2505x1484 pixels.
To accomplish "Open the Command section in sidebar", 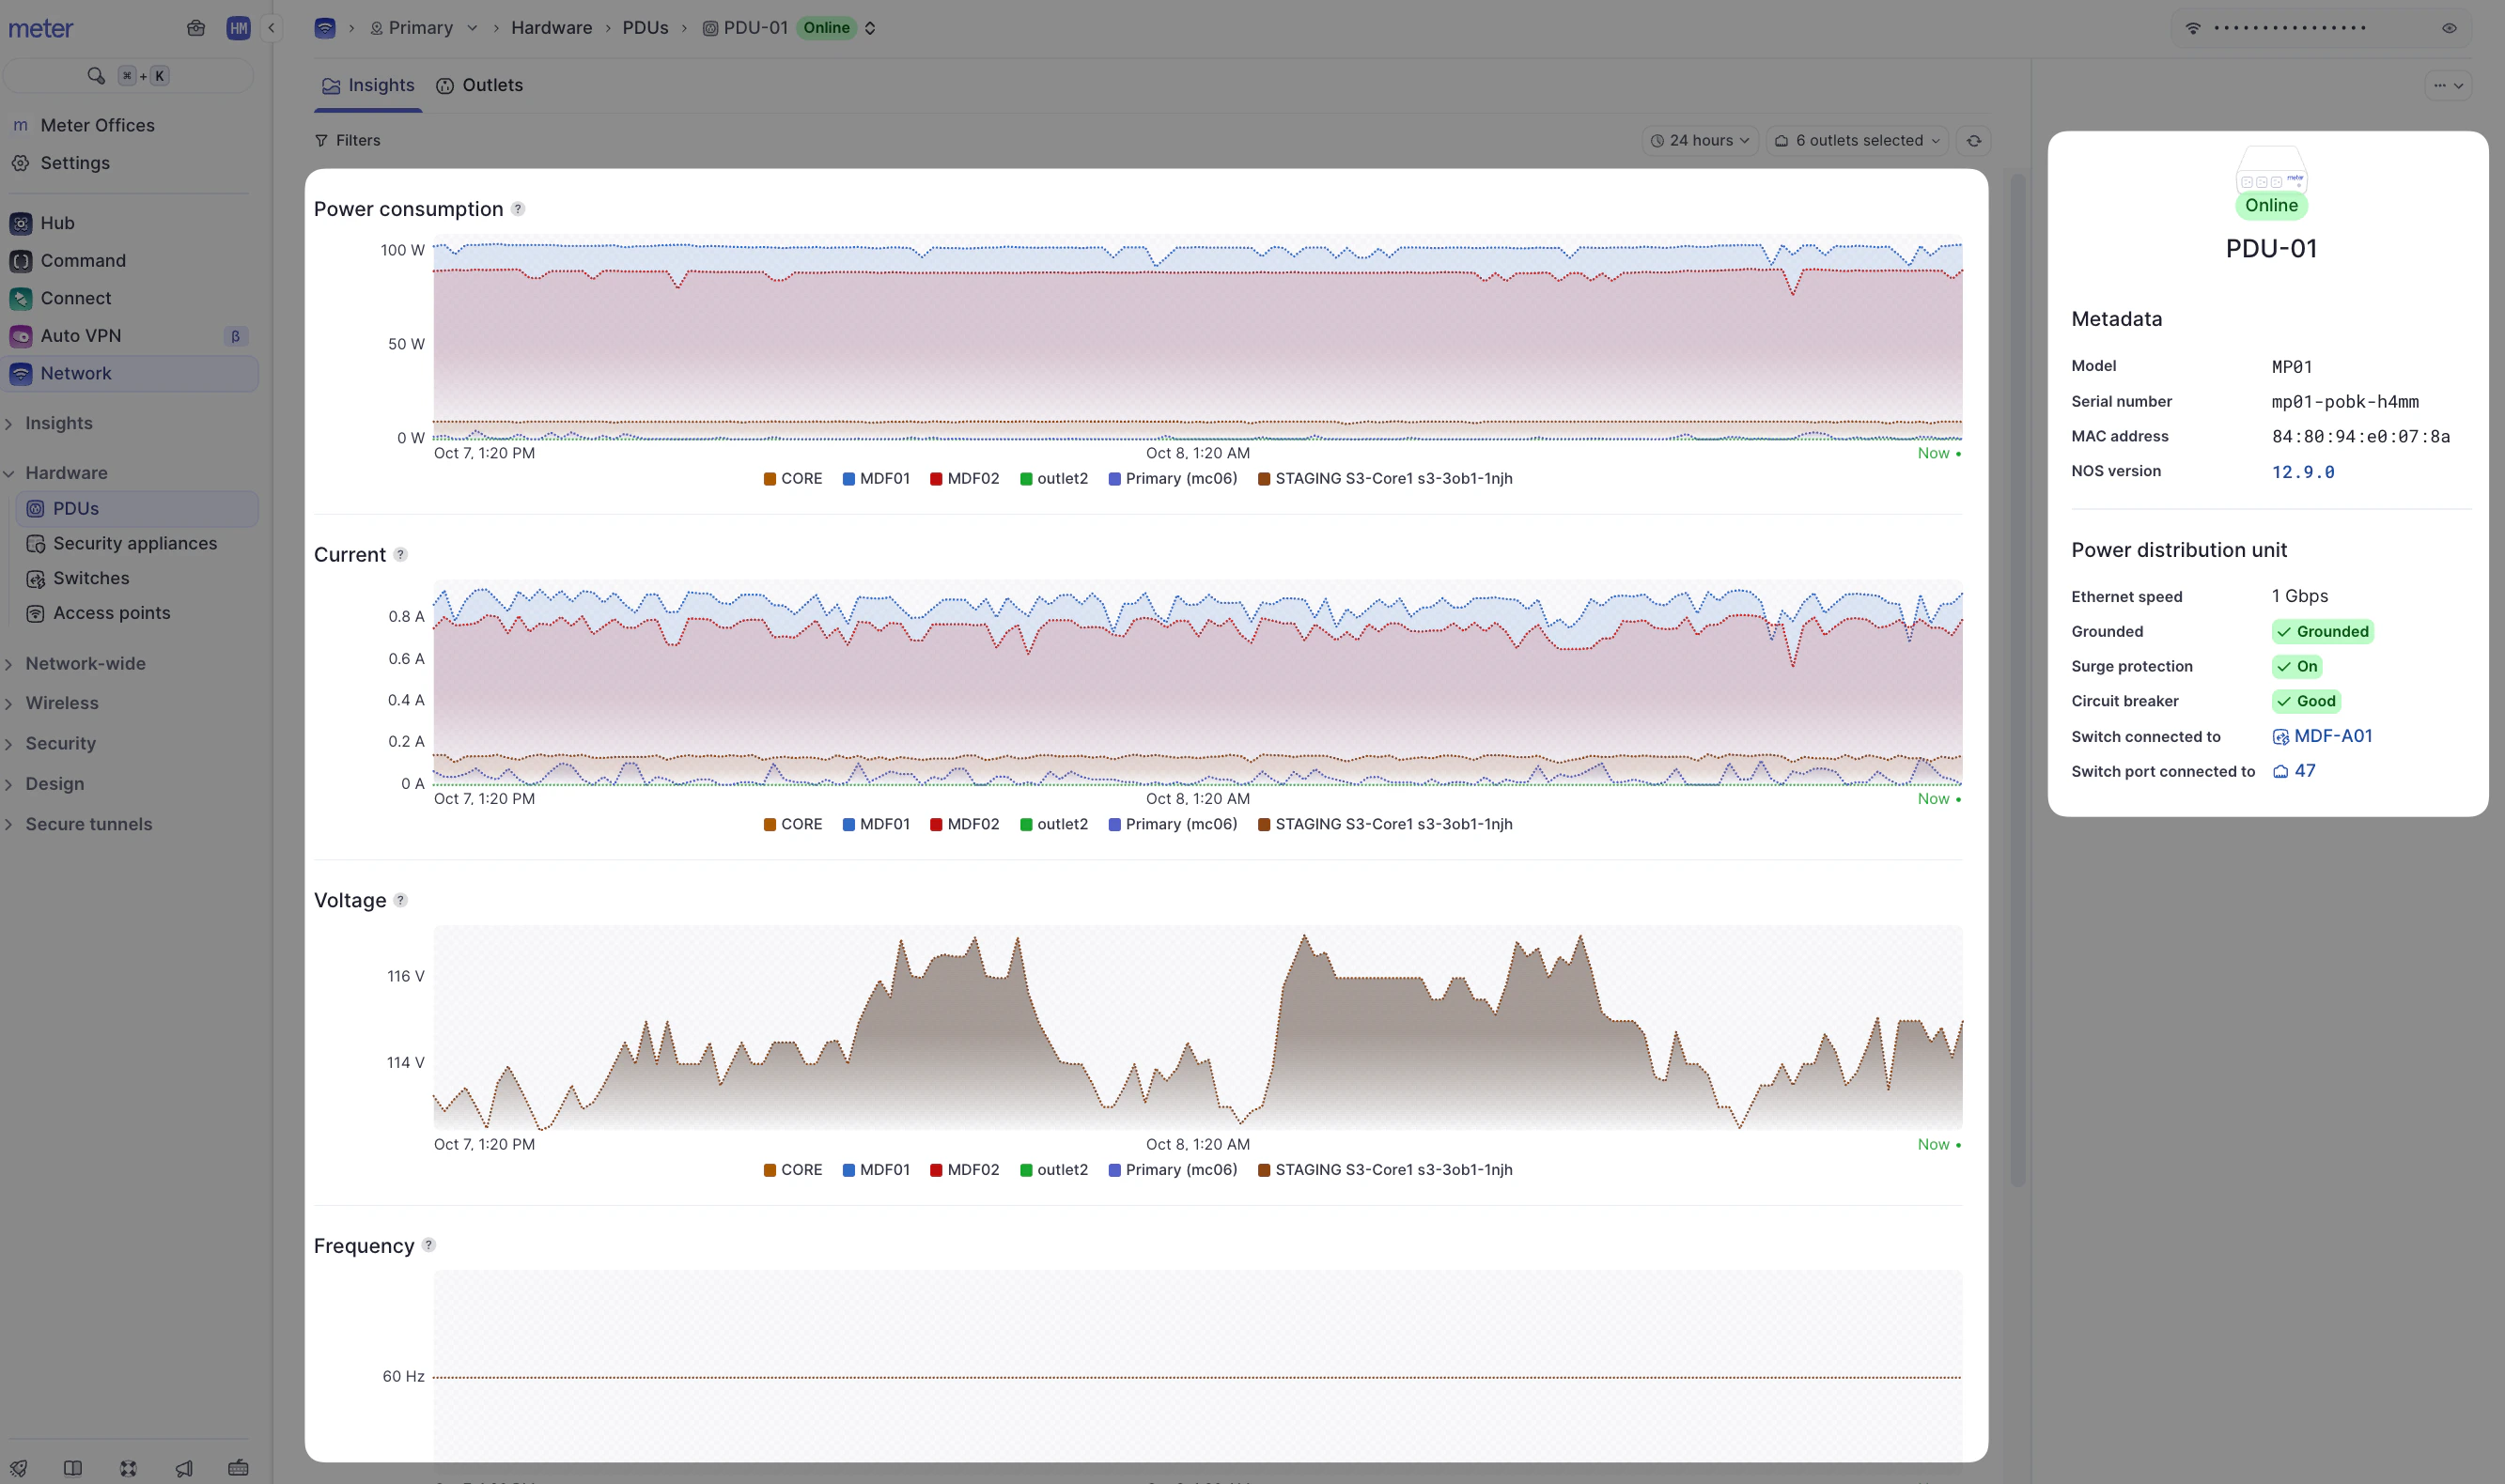I will pyautogui.click(x=82, y=260).
